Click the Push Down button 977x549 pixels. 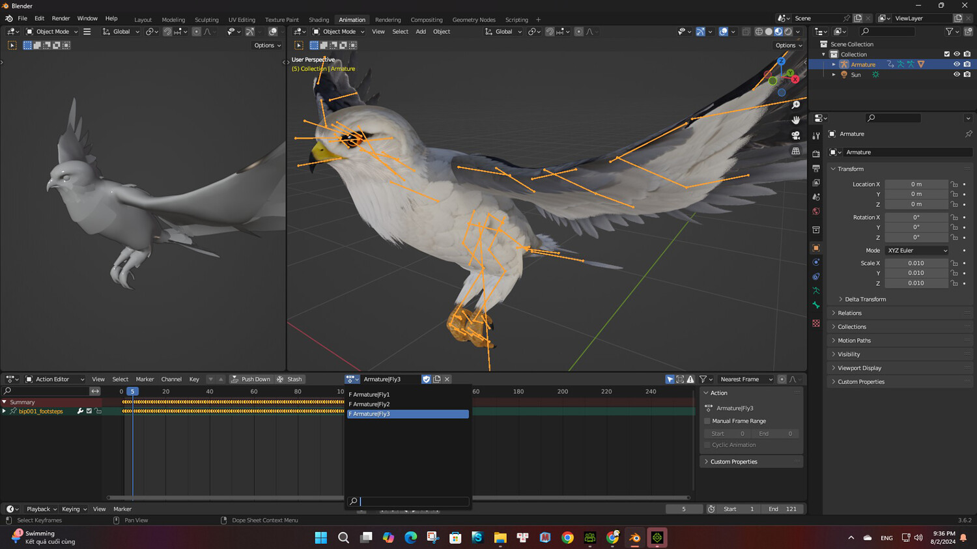pyautogui.click(x=250, y=379)
